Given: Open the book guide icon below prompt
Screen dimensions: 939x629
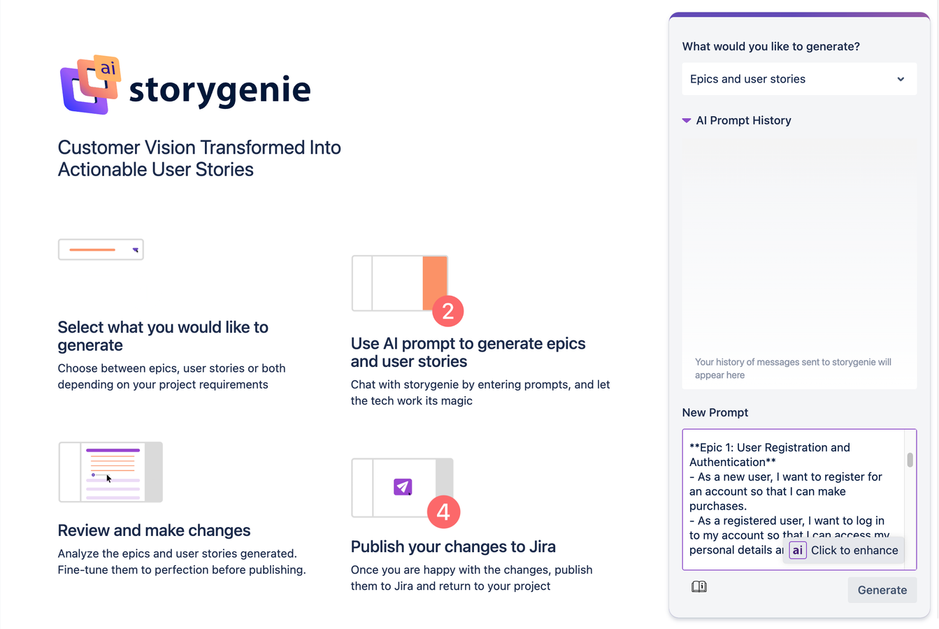Looking at the screenshot, I should [699, 586].
